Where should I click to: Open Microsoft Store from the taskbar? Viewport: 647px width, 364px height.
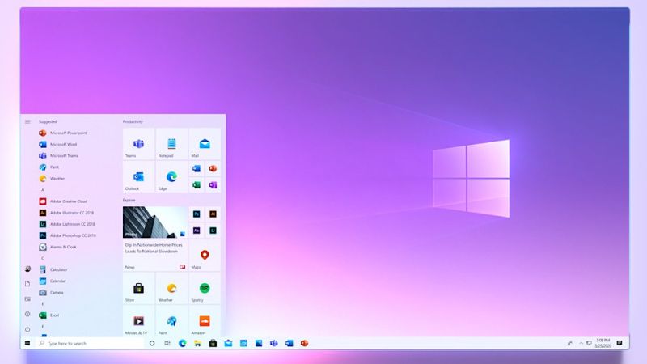213,343
